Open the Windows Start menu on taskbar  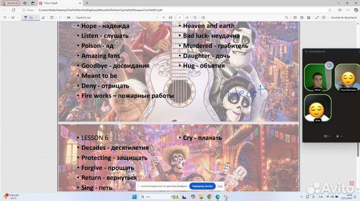tap(133, 197)
